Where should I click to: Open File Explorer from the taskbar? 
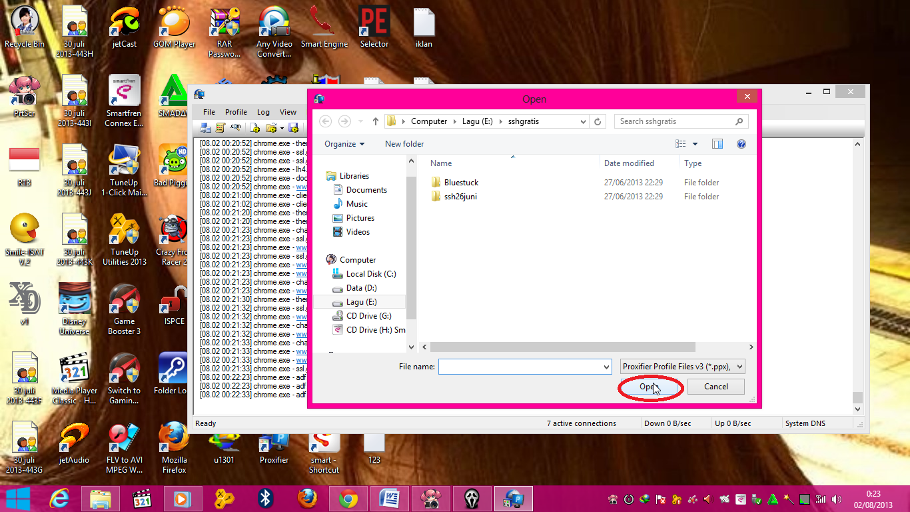[101, 498]
